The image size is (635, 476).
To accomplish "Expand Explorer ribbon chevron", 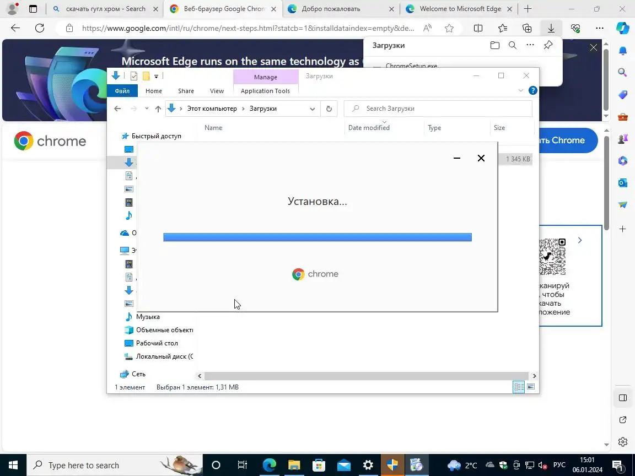I will (521, 91).
